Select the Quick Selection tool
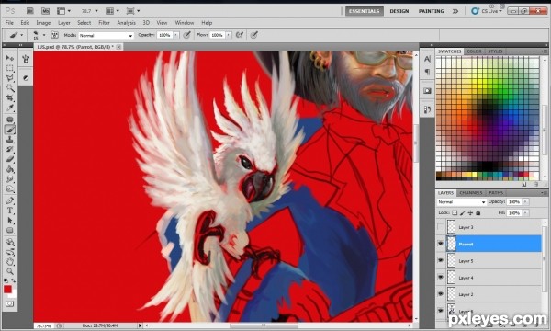The height and width of the screenshot is (331, 551). pyautogui.click(x=10, y=87)
